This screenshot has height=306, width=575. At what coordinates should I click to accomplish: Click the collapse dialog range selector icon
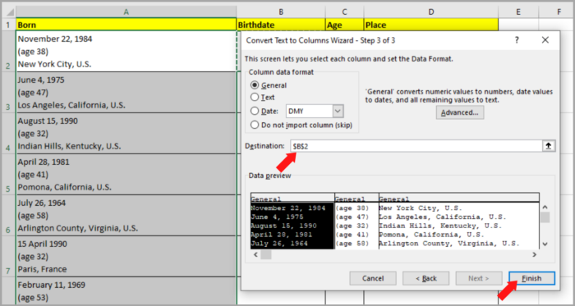(549, 146)
